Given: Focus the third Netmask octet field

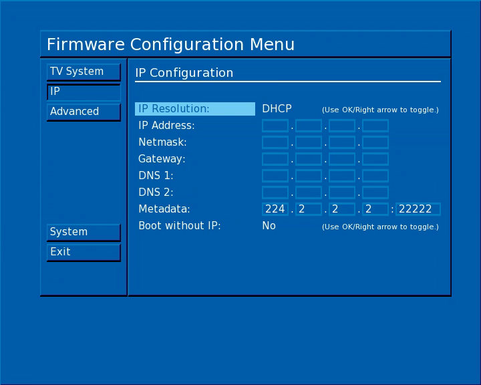Looking at the screenshot, I should tap(342, 142).
